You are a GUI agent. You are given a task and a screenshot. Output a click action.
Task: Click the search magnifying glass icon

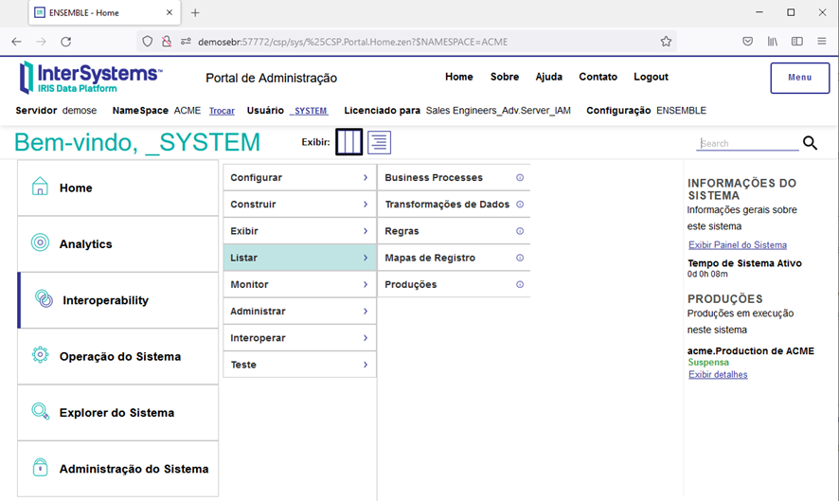tap(810, 143)
